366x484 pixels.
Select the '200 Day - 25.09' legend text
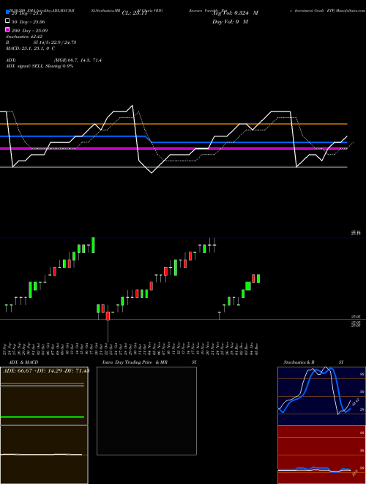pyautogui.click(x=29, y=31)
